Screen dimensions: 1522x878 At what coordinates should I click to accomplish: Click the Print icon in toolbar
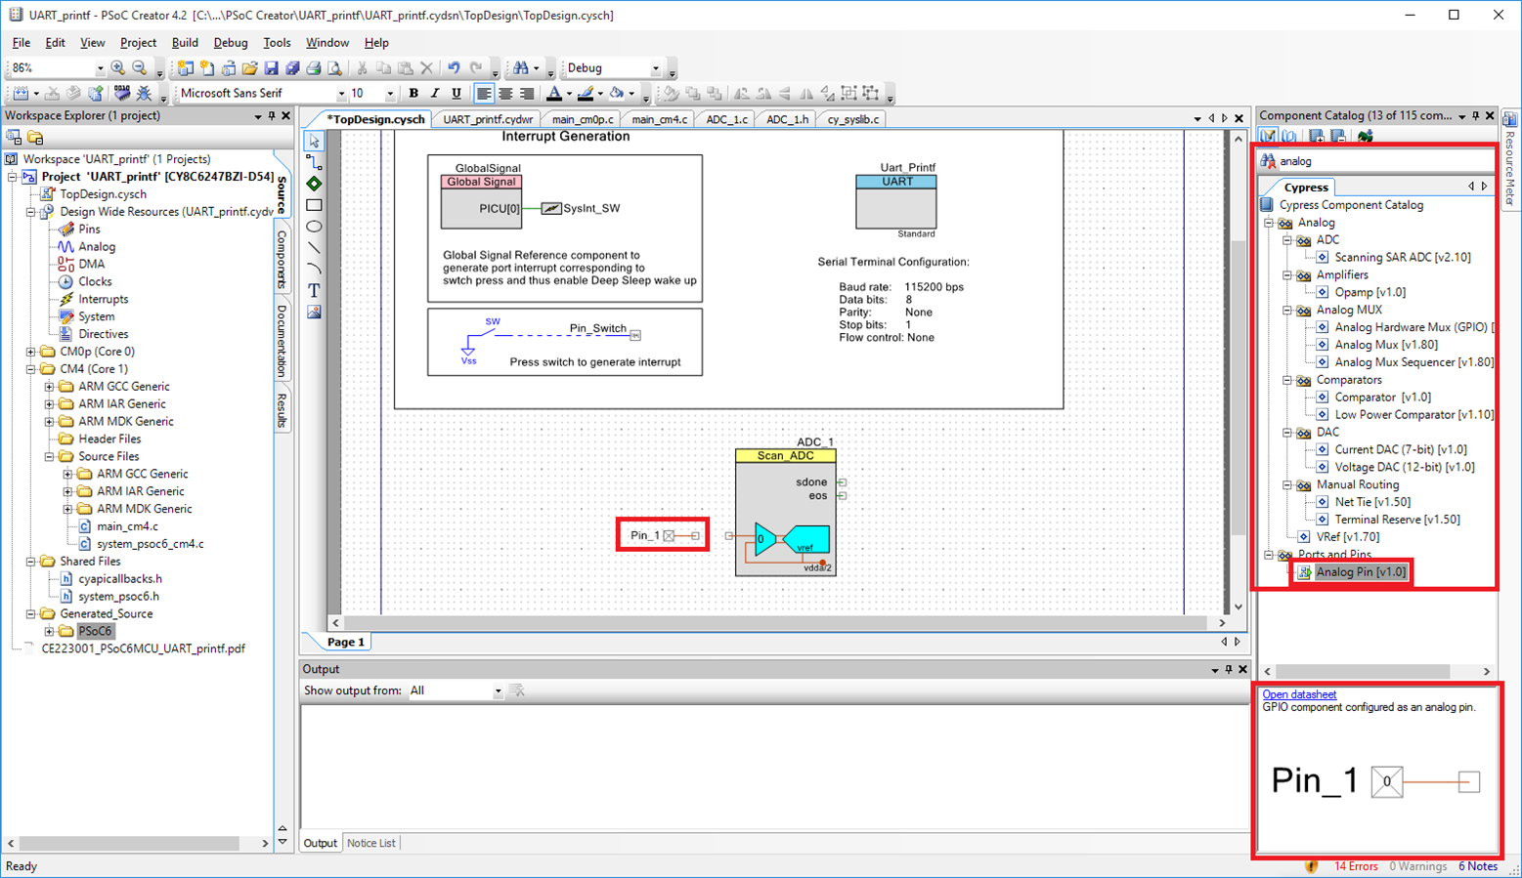314,68
